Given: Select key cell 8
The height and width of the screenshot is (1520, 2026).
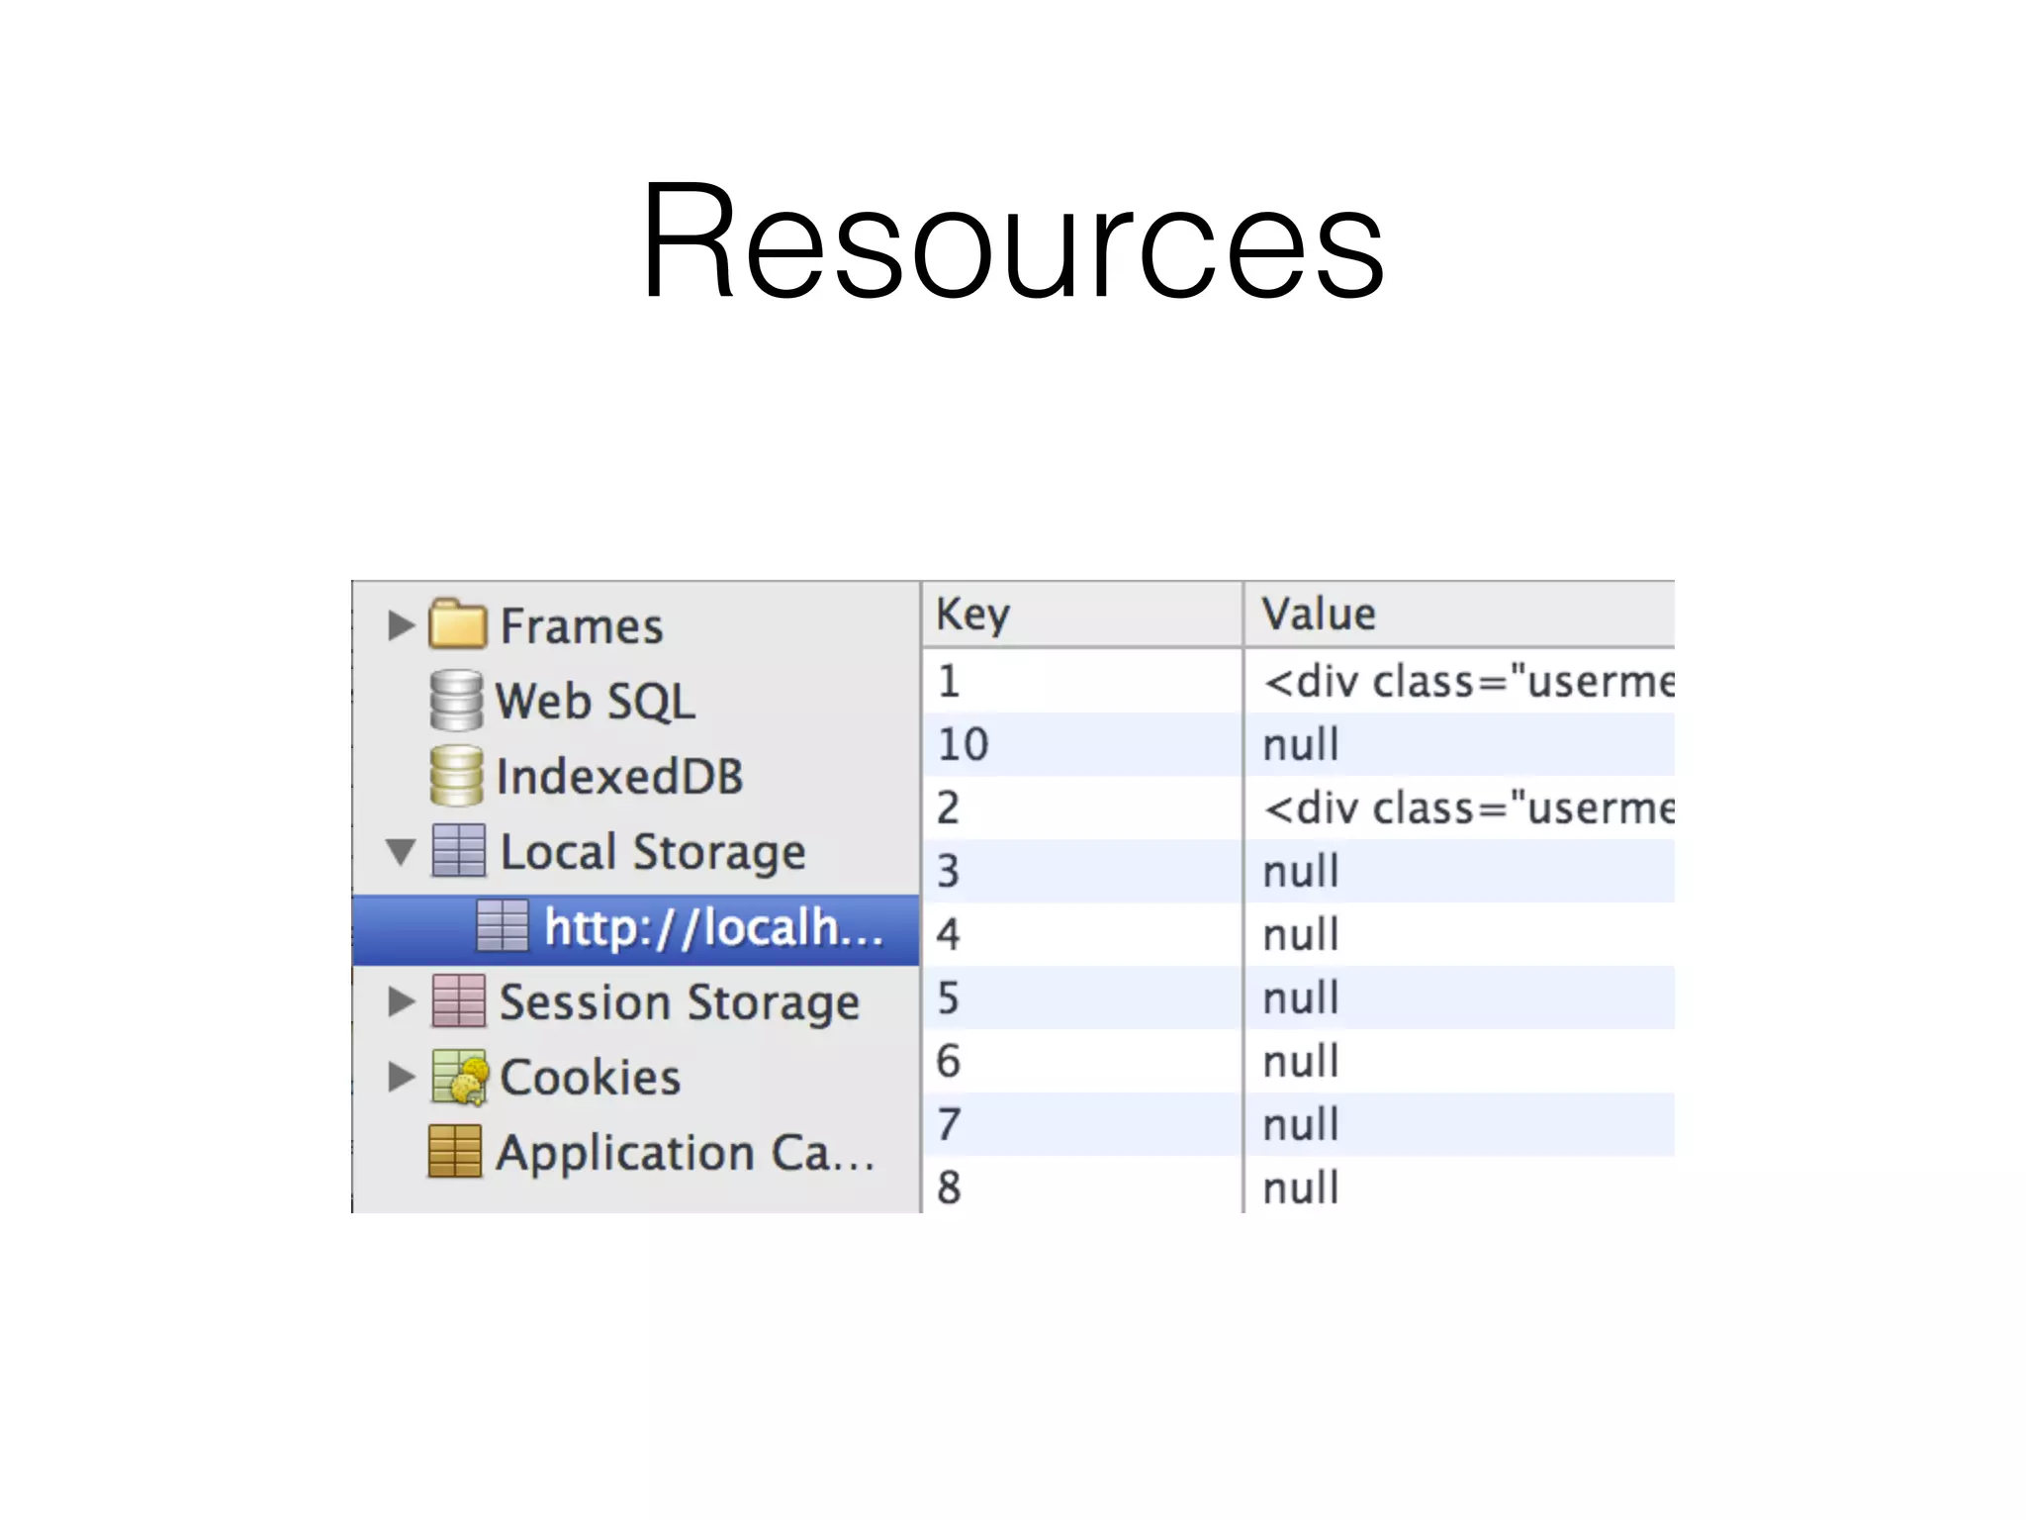Looking at the screenshot, I should point(1082,1186).
